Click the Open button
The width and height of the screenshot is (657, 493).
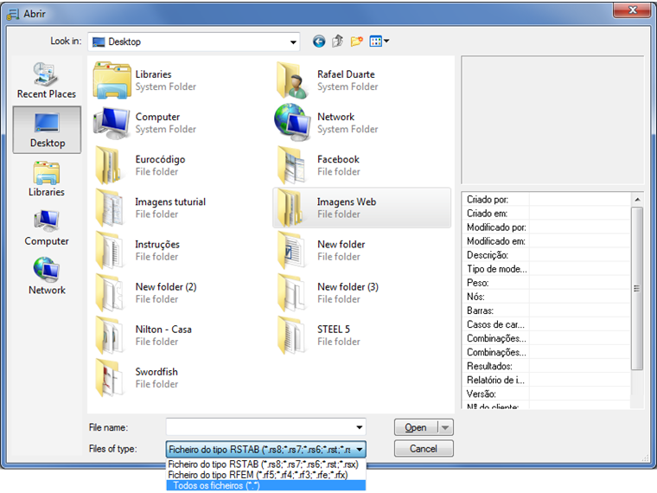click(x=416, y=427)
